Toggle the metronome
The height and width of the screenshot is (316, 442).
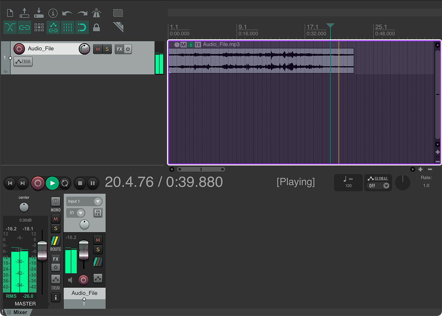(x=96, y=13)
